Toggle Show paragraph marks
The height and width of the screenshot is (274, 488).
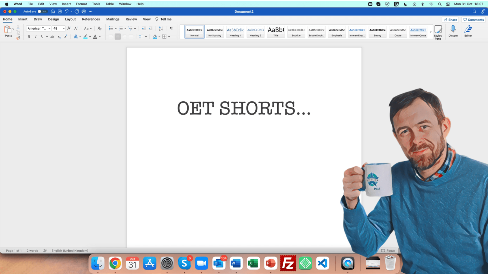pos(171,29)
